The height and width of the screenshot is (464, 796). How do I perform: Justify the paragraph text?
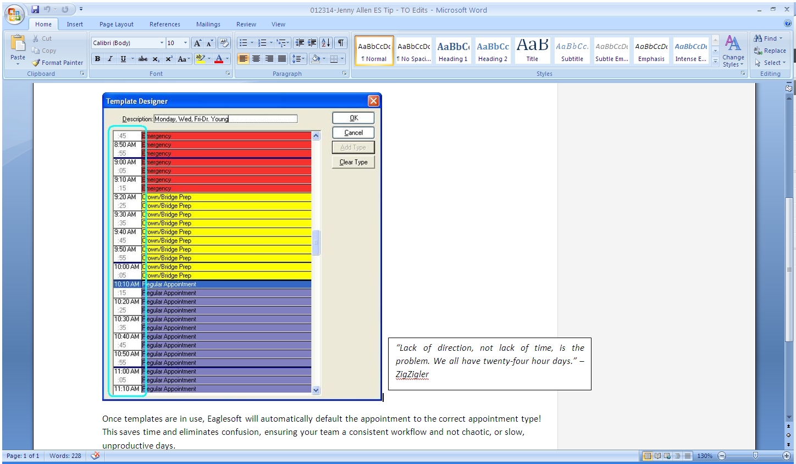point(281,59)
